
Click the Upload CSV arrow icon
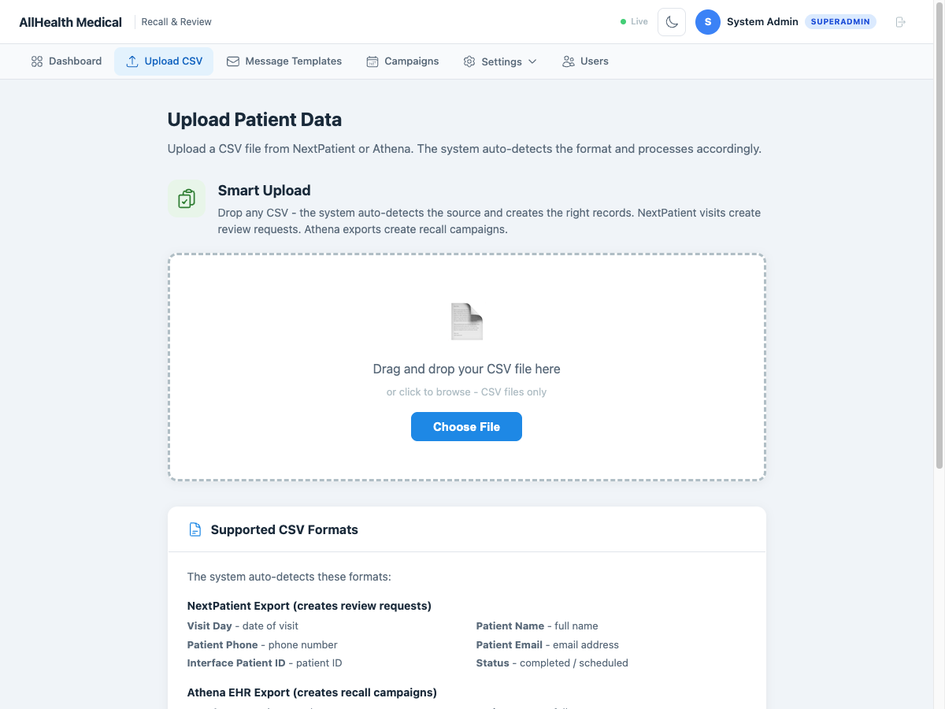[x=132, y=61]
